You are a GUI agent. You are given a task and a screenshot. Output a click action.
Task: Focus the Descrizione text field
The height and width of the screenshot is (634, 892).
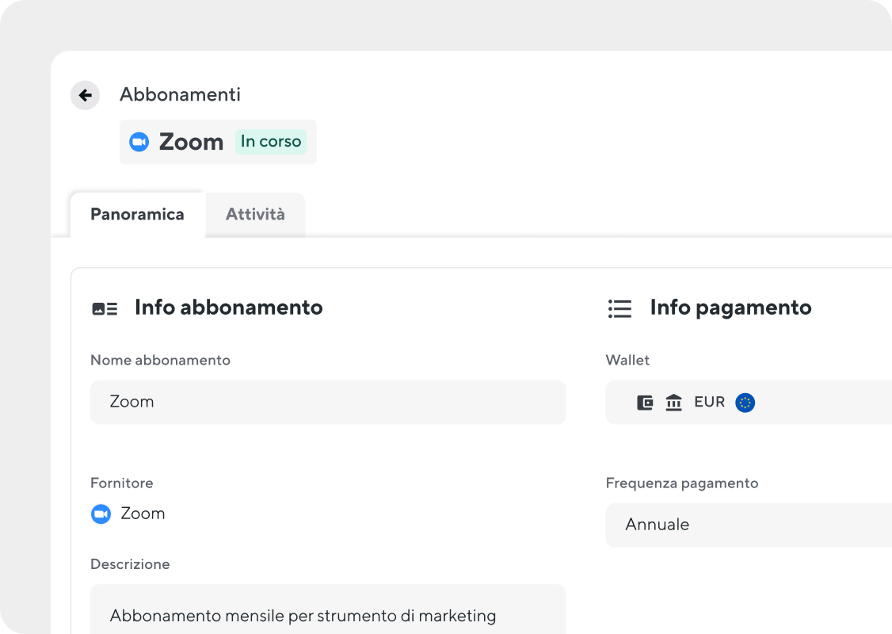[x=328, y=609]
